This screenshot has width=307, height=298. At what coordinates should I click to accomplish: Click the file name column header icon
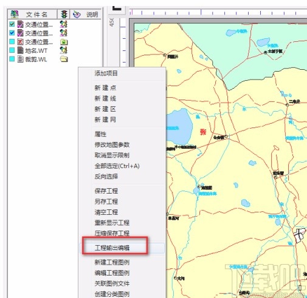click(x=15, y=14)
